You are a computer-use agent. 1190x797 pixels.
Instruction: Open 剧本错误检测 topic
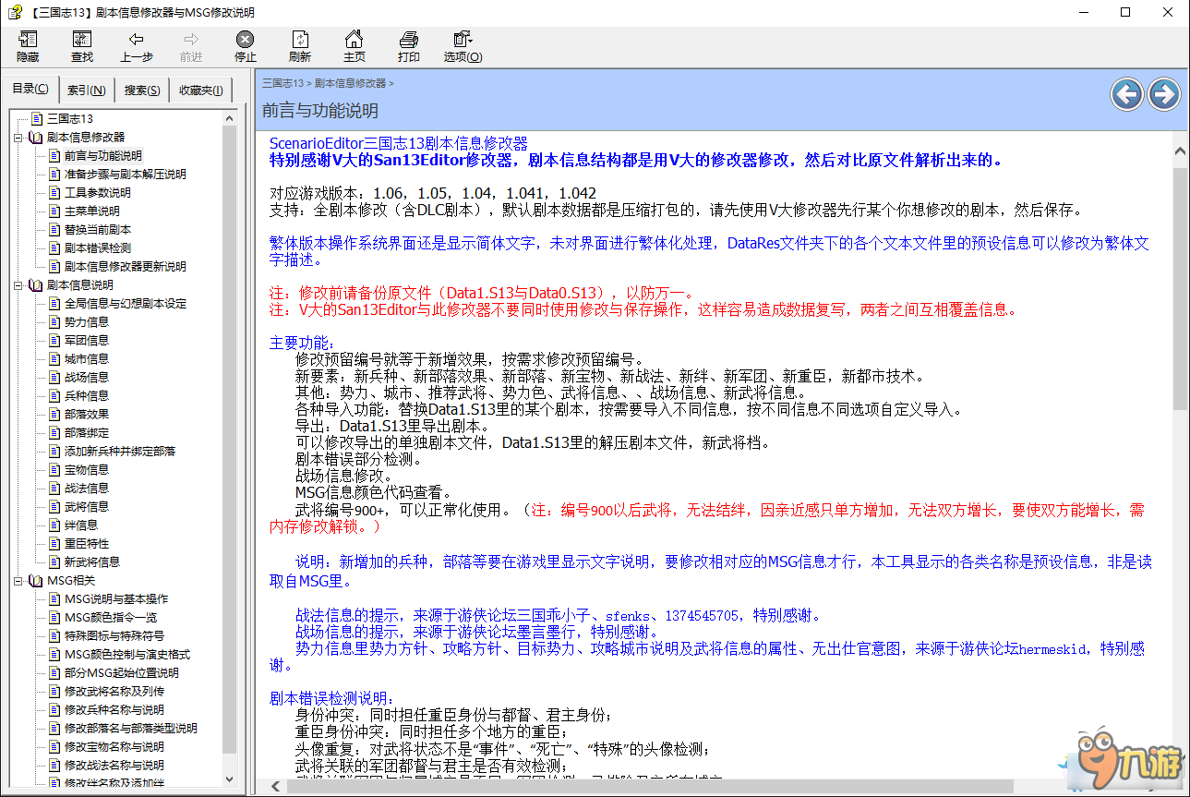(98, 248)
